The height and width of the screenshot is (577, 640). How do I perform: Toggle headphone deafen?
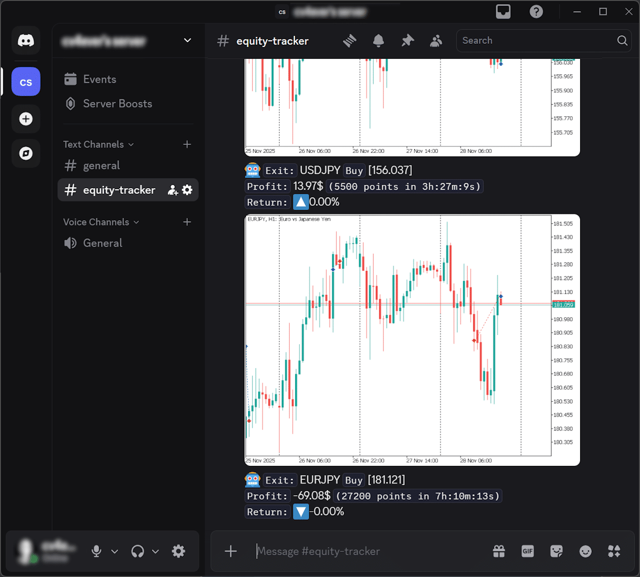pyautogui.click(x=138, y=551)
